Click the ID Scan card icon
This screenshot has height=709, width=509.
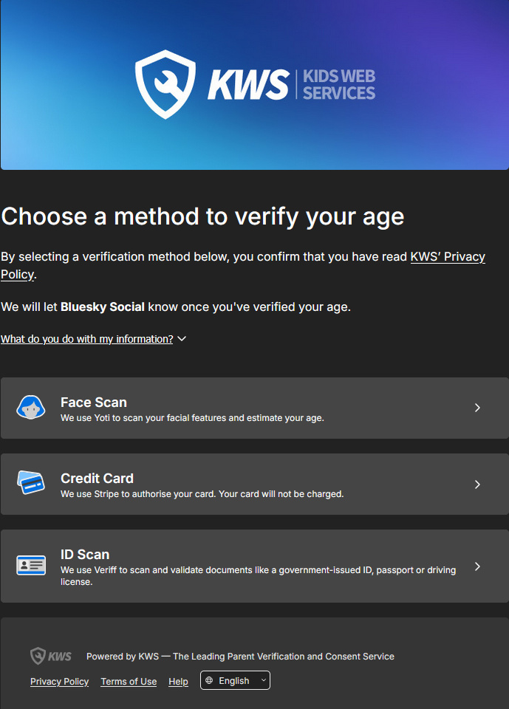click(x=31, y=566)
